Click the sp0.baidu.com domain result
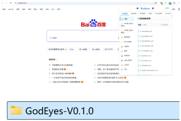Screen dimensions: 181x121 (146, 56)
